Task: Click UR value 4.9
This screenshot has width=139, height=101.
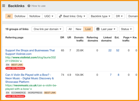Action: [69, 75]
